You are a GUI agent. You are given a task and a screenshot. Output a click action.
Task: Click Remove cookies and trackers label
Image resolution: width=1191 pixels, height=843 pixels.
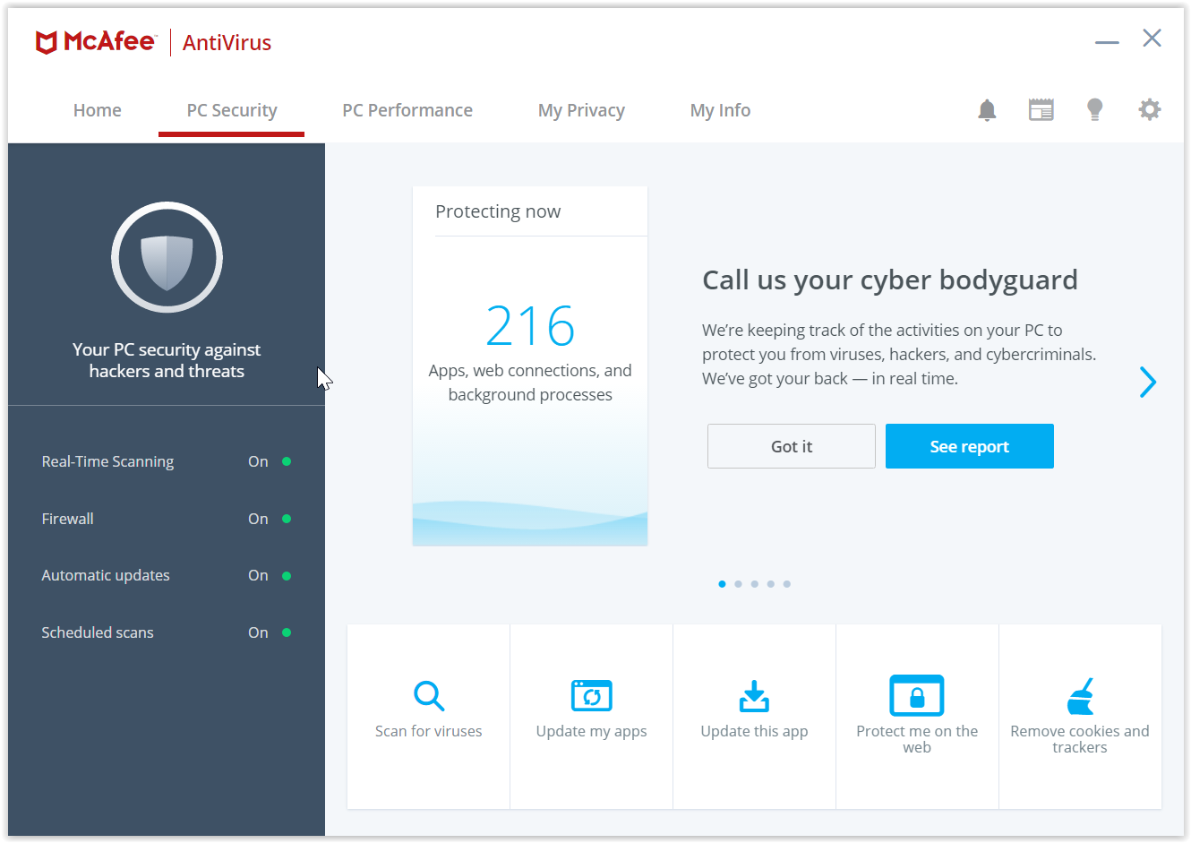pos(1080,739)
